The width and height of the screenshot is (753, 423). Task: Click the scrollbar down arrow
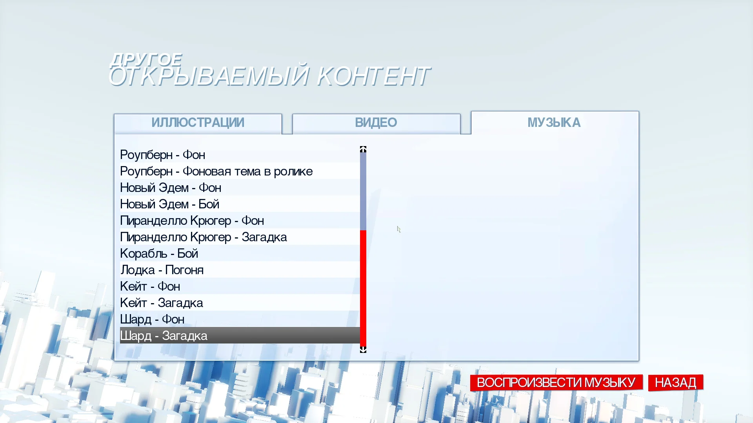pos(363,350)
